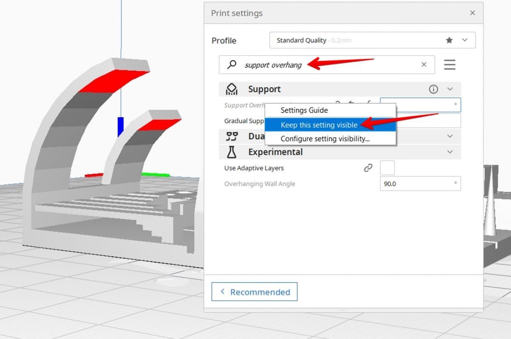
Task: Choose Keep this setting visible
Action: point(319,125)
